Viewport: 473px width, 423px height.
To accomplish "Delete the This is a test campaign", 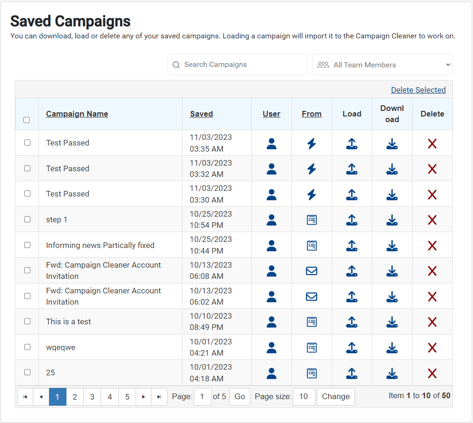I will tap(432, 322).
